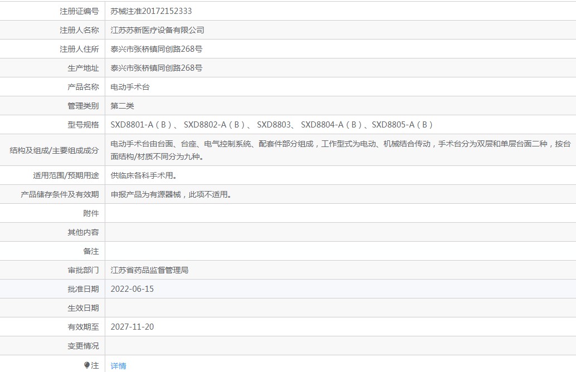576x372 pixels.
Task: Click the 生产地址 address value
Action: pos(157,68)
